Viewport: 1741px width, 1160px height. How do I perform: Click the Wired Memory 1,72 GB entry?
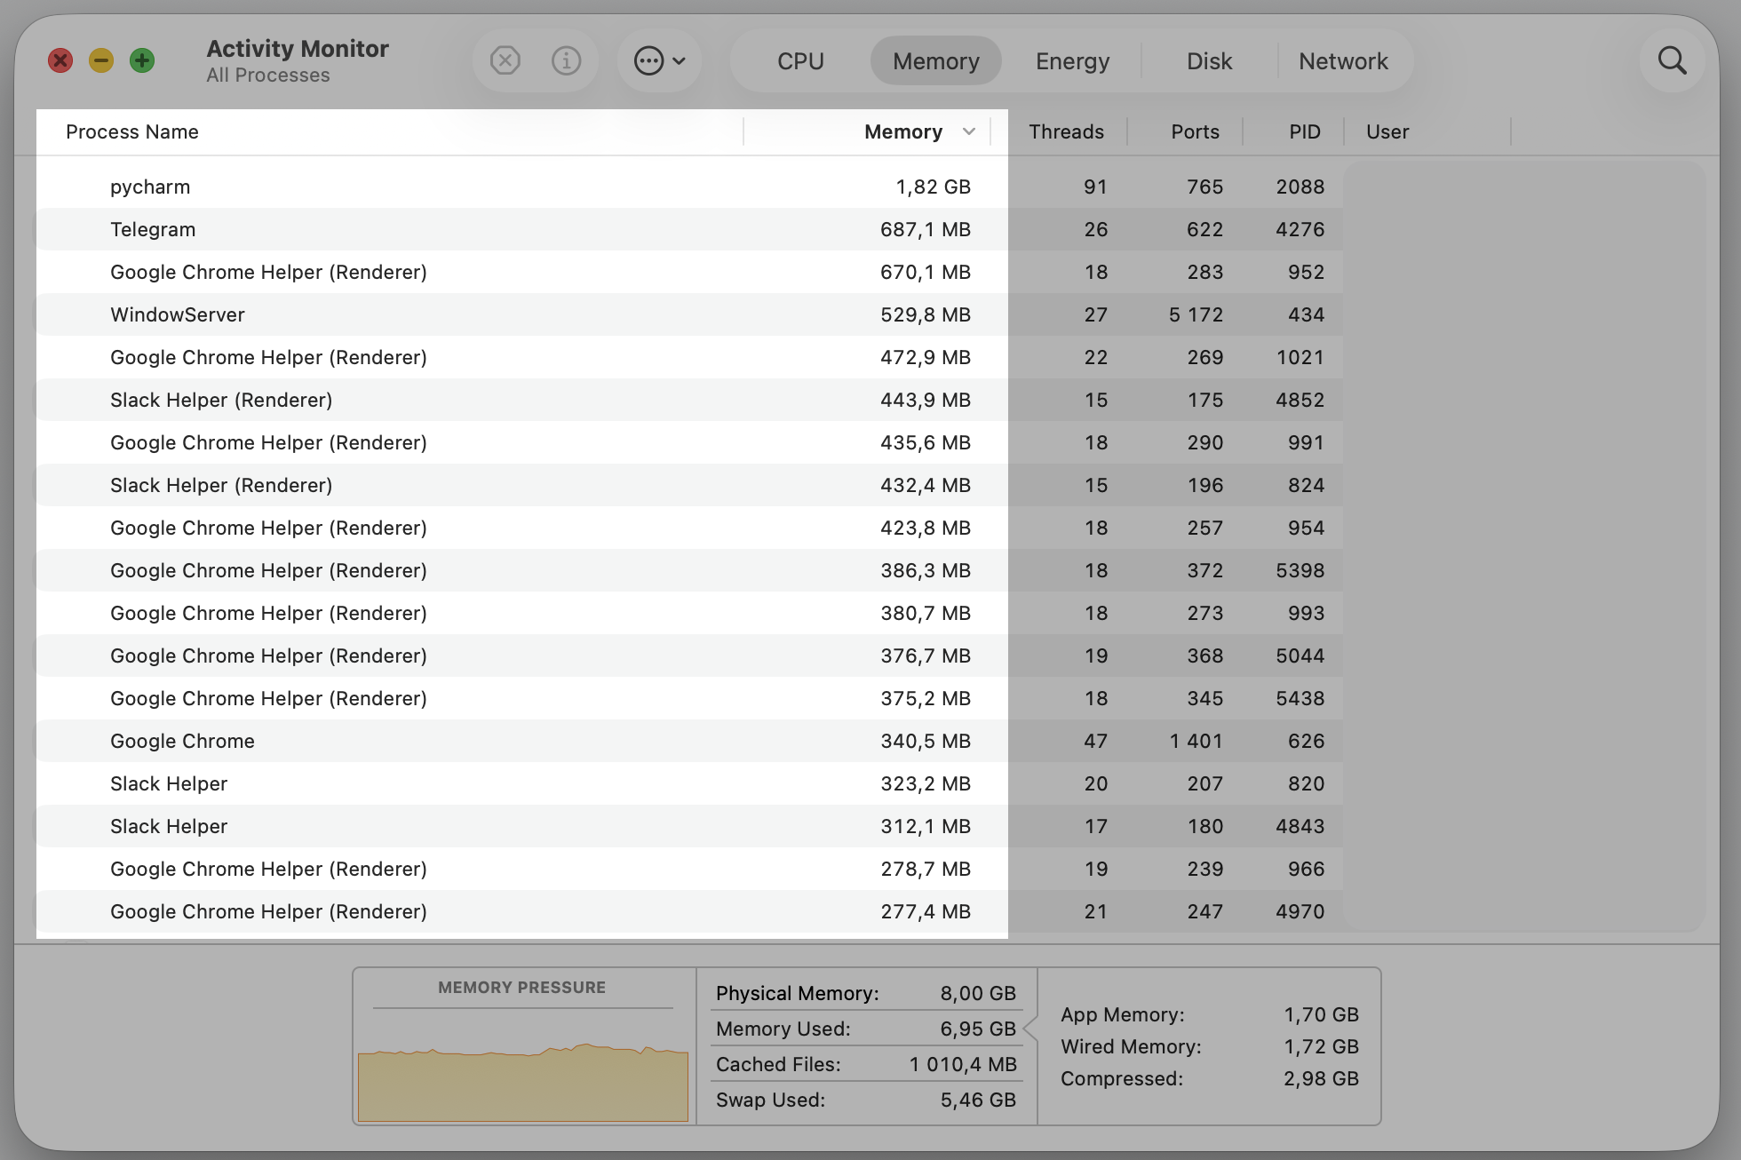tap(1210, 1046)
